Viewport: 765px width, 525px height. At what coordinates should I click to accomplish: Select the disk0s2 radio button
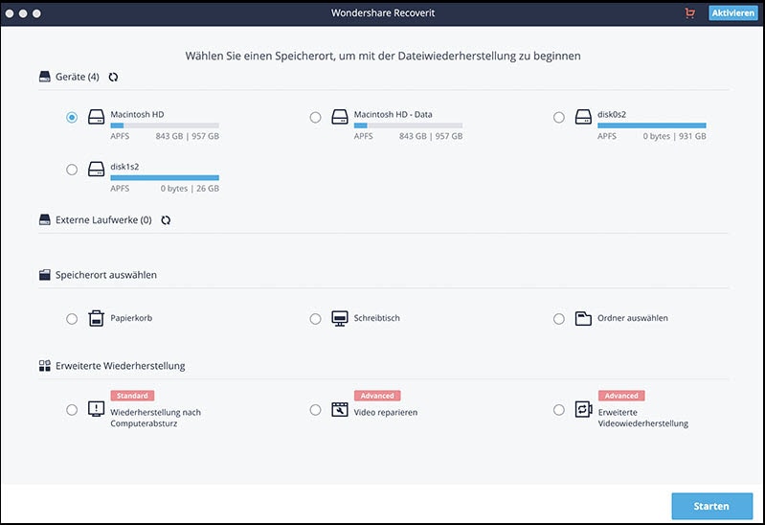click(x=558, y=117)
